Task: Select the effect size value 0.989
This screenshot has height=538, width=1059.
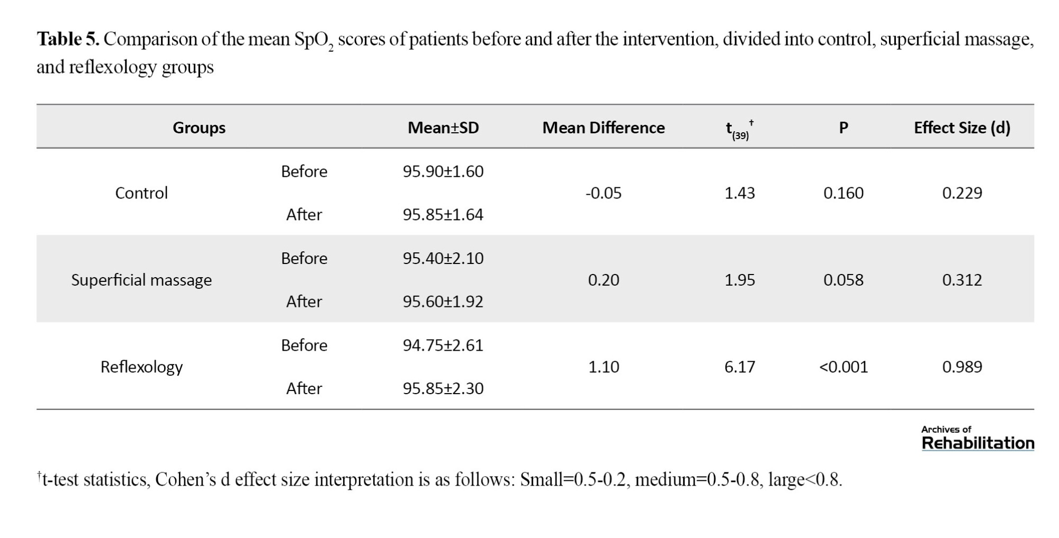Action: 962,367
